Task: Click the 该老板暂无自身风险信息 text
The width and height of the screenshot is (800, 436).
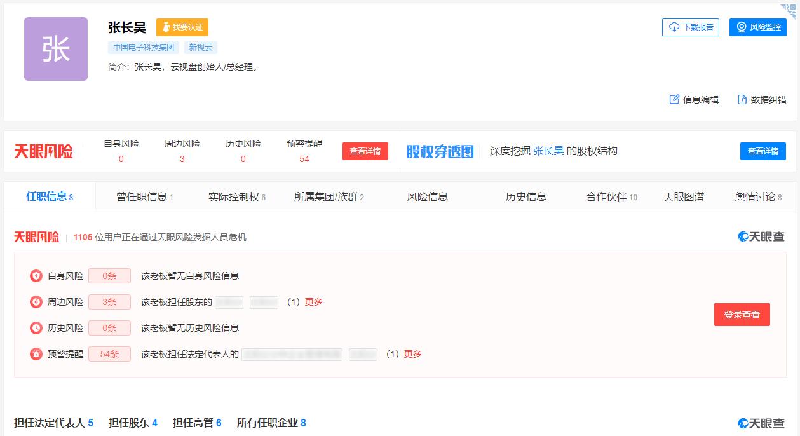Action: point(190,276)
